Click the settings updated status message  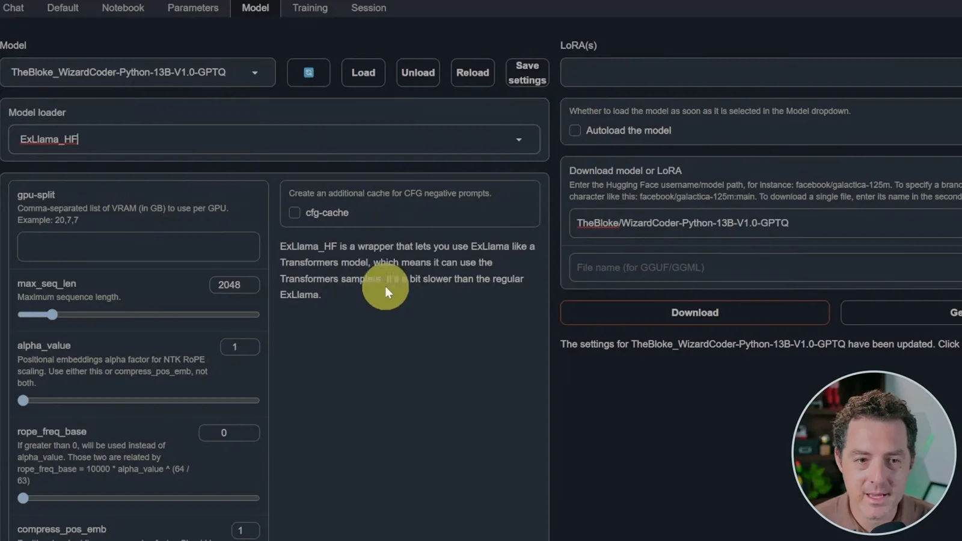[760, 344]
